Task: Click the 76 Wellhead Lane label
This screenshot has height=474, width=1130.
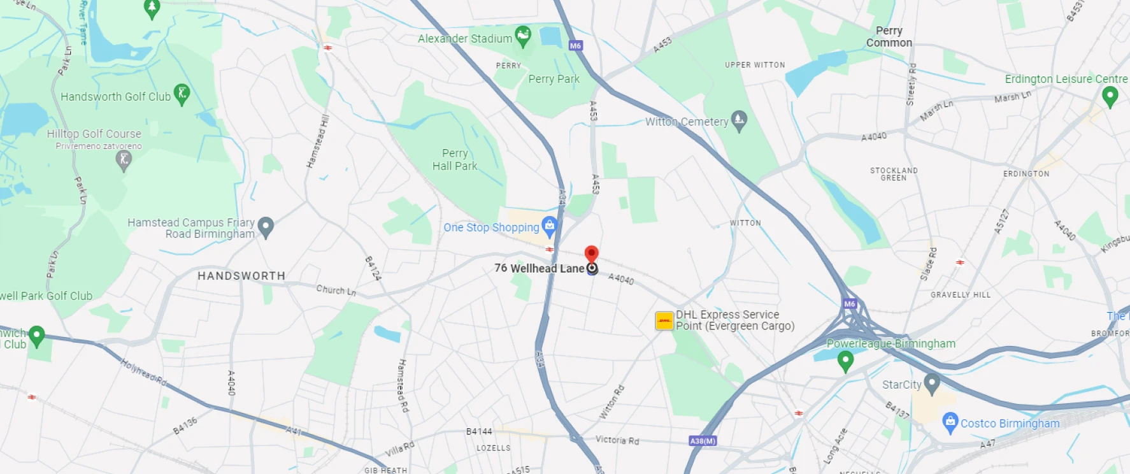Action: (x=539, y=268)
